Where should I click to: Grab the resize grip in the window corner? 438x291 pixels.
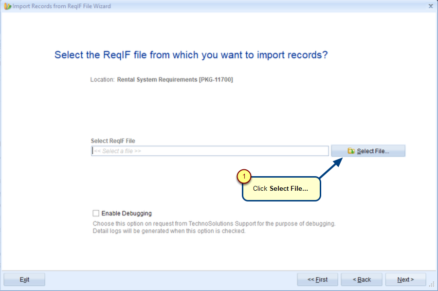pyautogui.click(x=432, y=284)
